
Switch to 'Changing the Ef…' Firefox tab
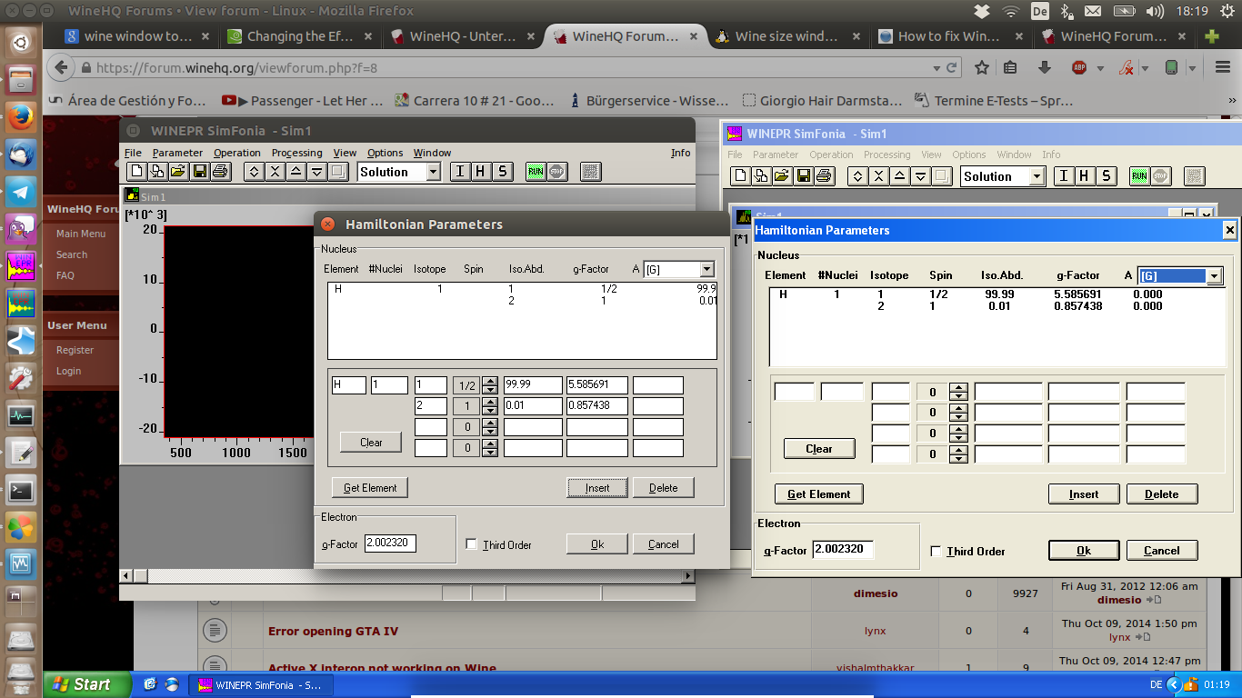click(x=299, y=37)
